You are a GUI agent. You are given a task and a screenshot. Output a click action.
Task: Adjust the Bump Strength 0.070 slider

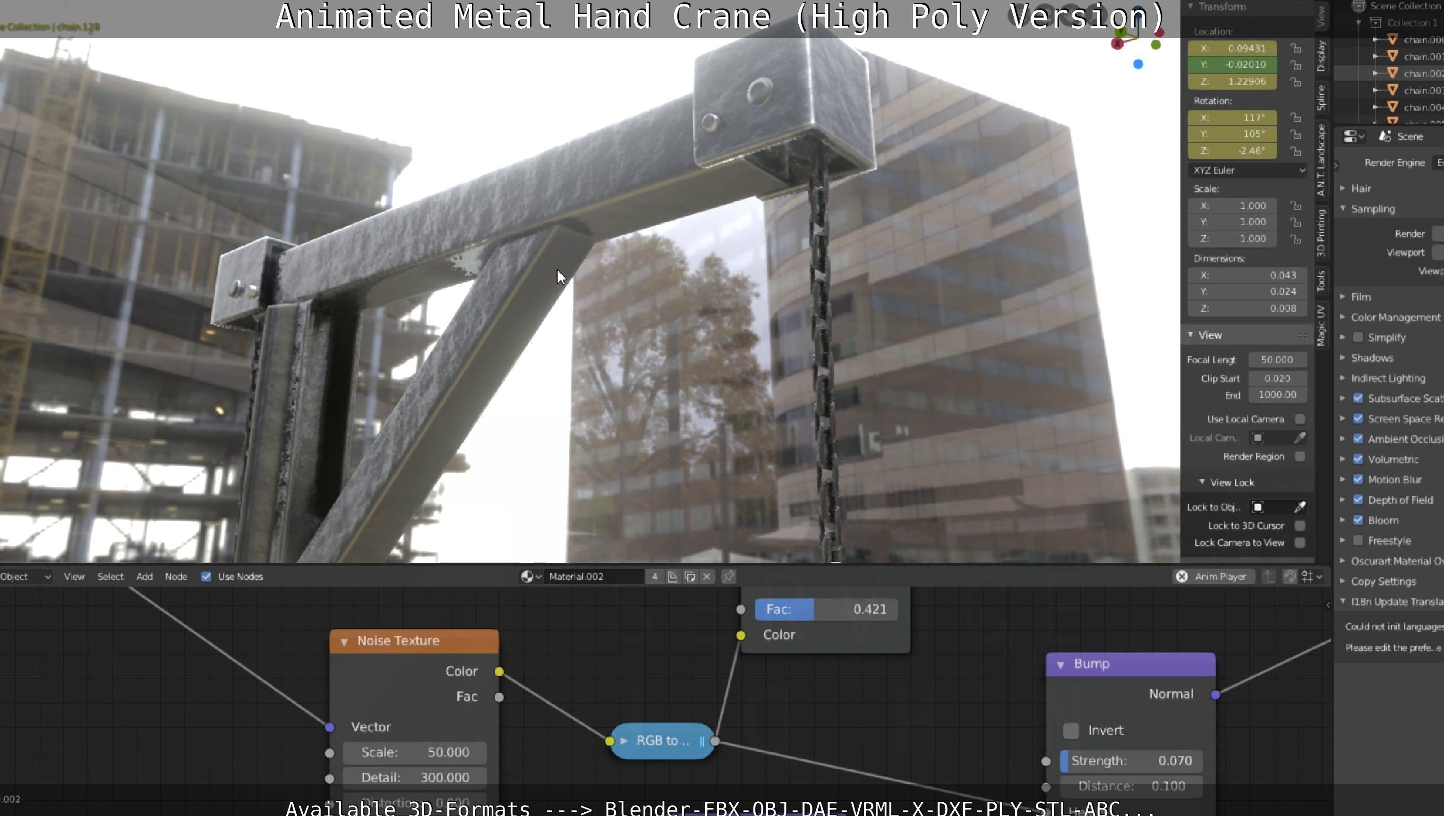[x=1131, y=761]
